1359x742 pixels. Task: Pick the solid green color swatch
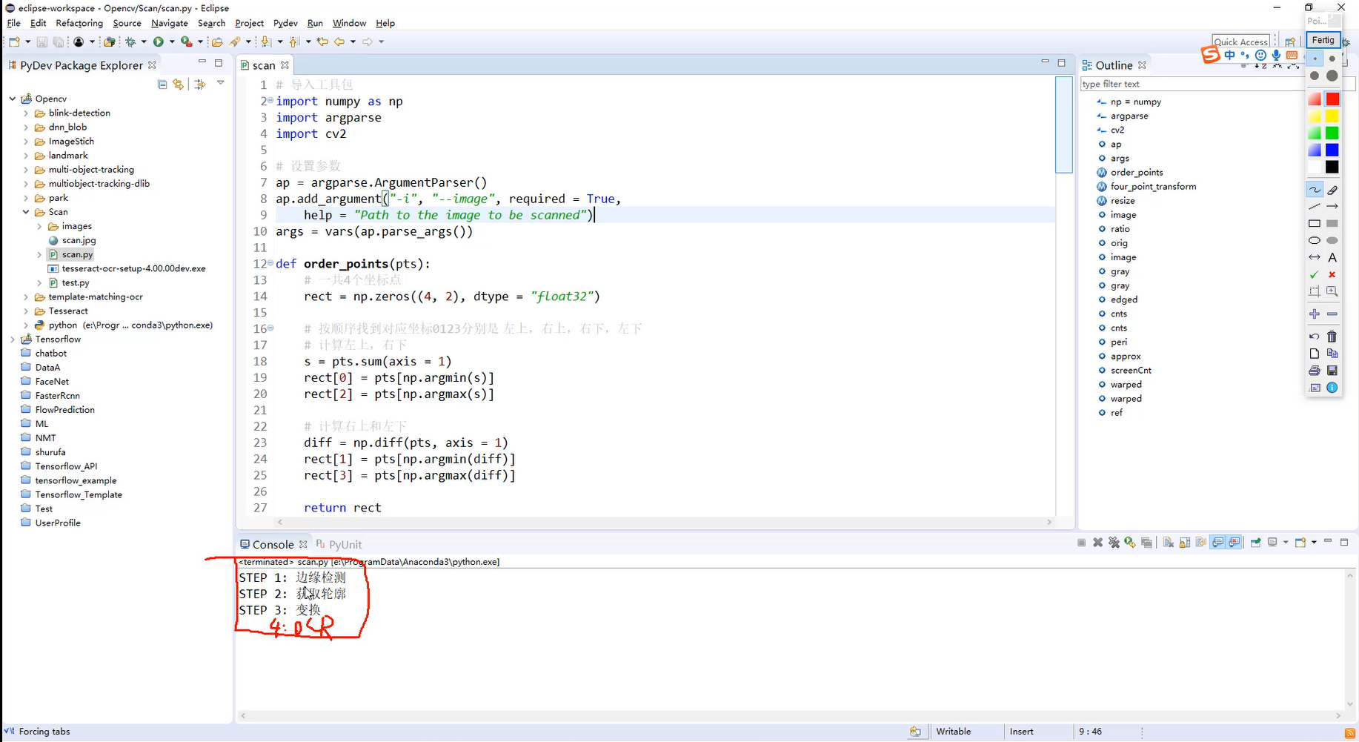tap(1332, 133)
